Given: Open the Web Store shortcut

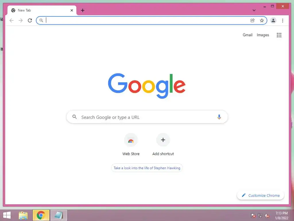Looking at the screenshot, I should (x=131, y=144).
